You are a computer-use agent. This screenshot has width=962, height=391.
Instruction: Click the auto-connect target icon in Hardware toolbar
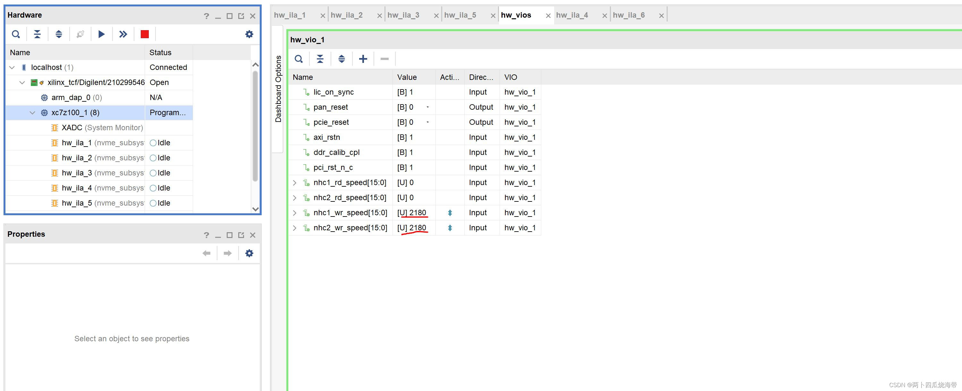(80, 34)
